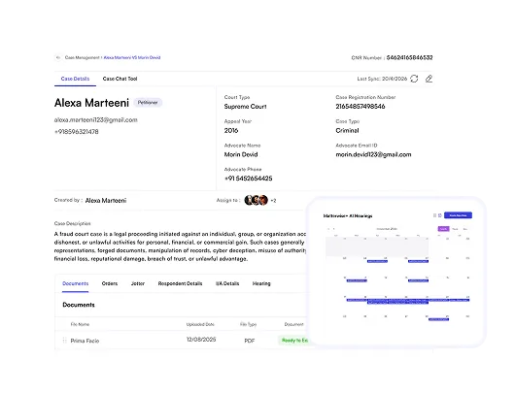Screen dimensions: 515x393
Task: Click the calendar view icon in hearings panel
Action: (440, 215)
